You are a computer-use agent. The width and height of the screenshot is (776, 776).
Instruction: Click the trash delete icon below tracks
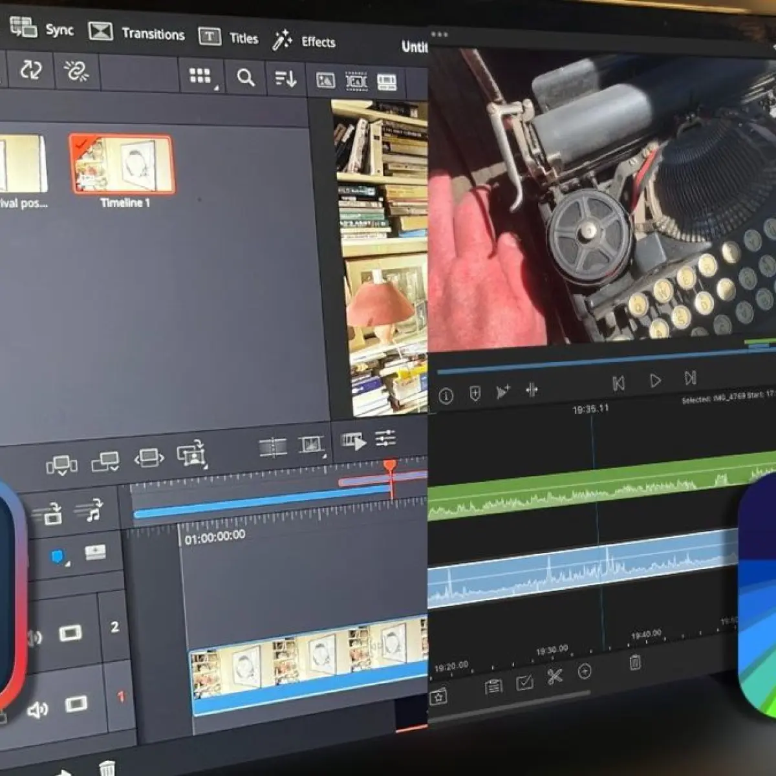(x=107, y=768)
